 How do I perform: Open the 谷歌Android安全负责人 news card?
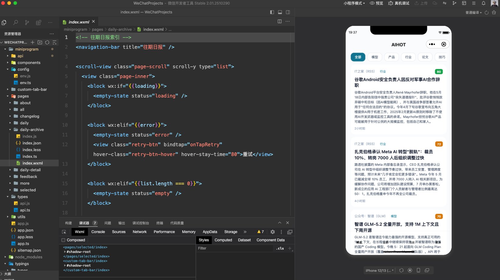click(398, 99)
